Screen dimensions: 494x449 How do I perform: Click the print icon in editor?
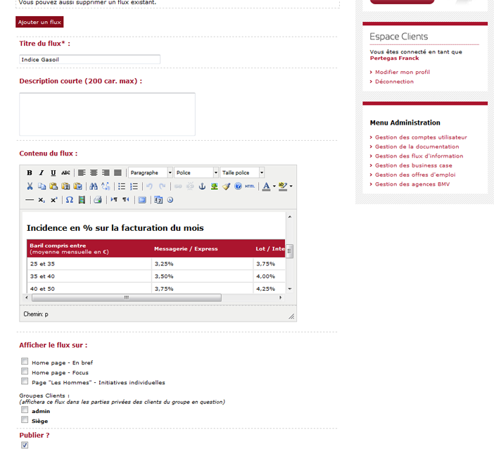(x=98, y=200)
